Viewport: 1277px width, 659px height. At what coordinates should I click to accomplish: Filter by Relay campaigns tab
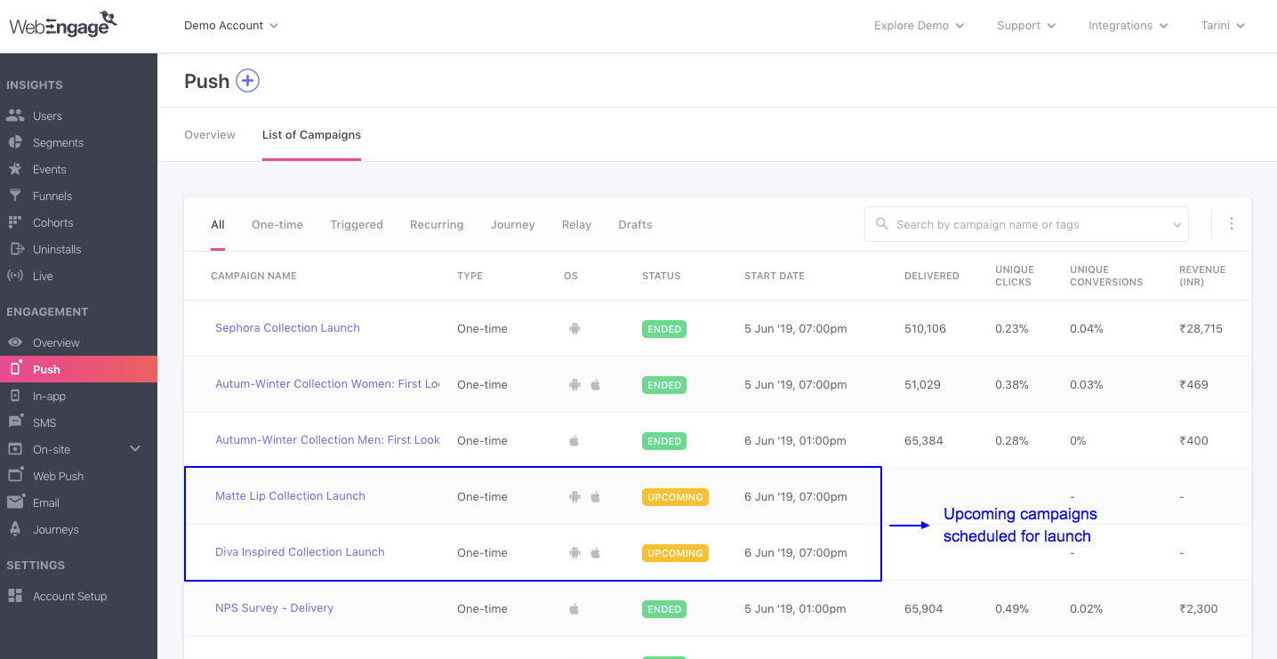[576, 225]
